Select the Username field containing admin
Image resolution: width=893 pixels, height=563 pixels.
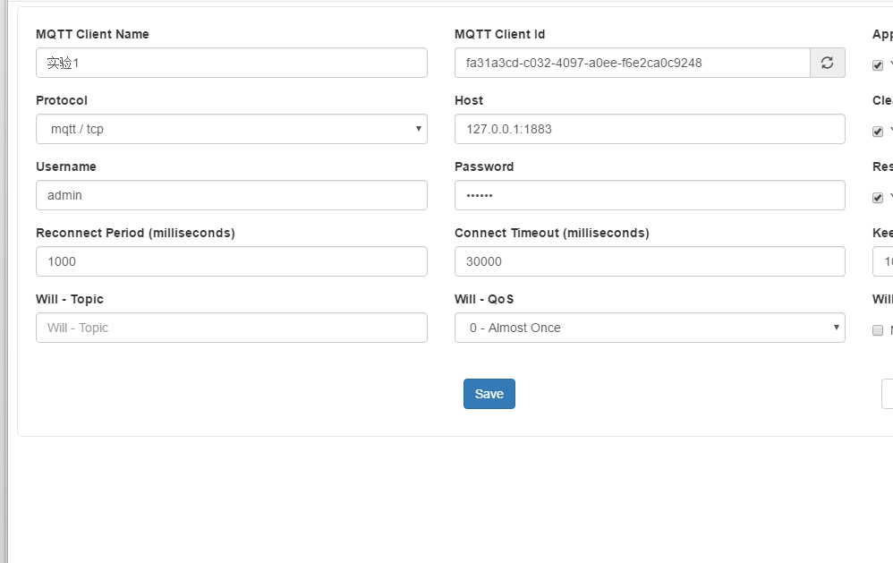click(231, 195)
